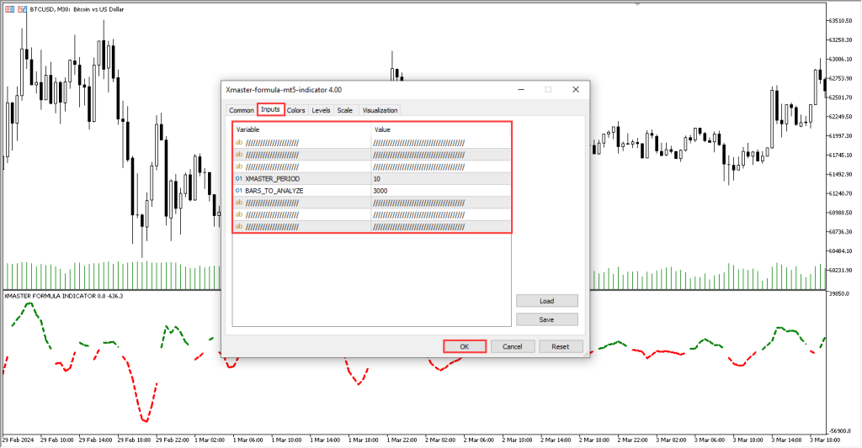Select the XMASTER_PERIOD variable row
The height and width of the screenshot is (448, 862).
[x=371, y=179]
